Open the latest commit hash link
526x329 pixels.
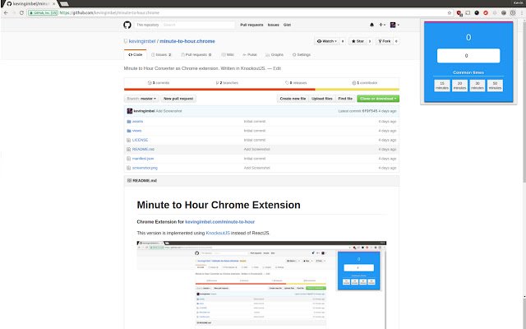[x=369, y=111]
